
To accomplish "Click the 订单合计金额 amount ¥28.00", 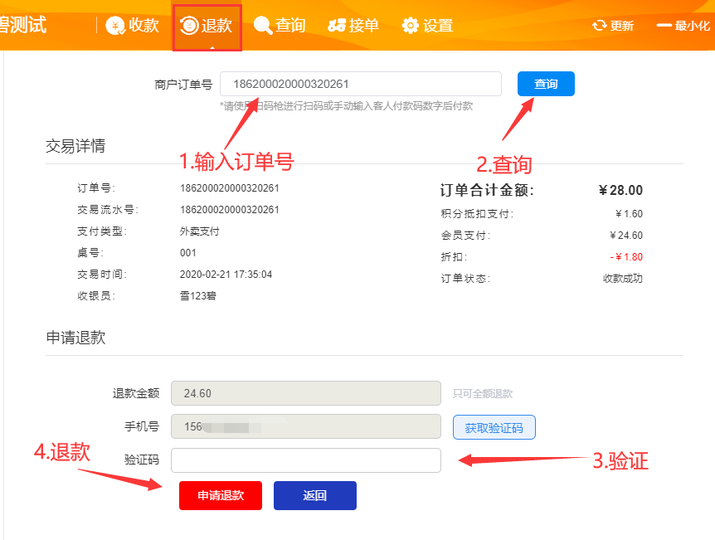I will point(620,191).
